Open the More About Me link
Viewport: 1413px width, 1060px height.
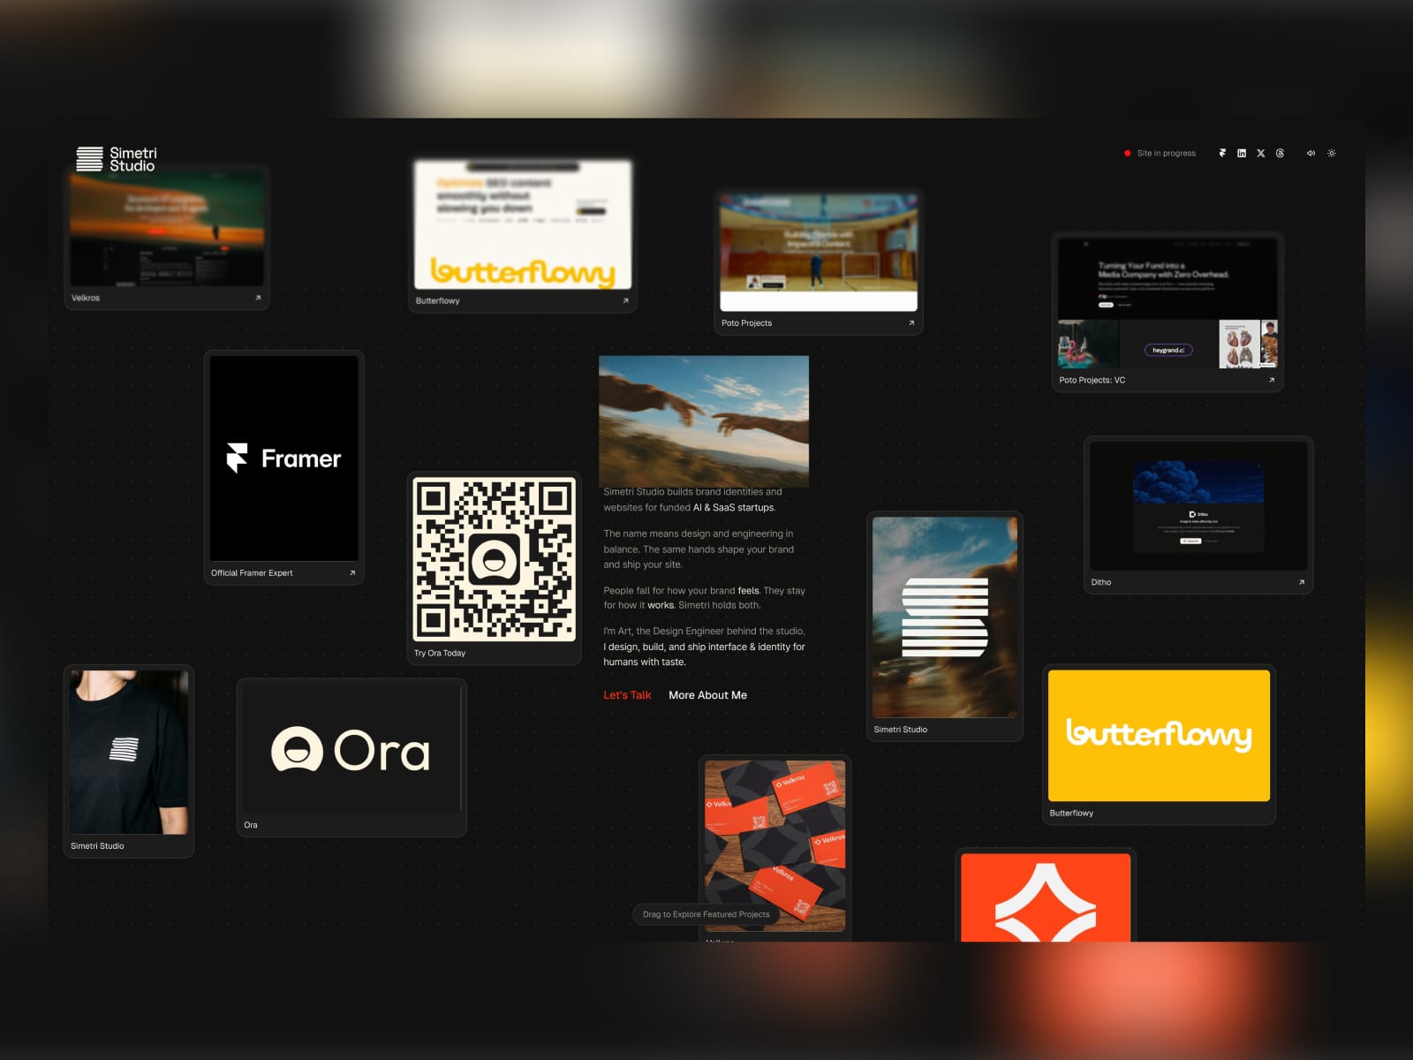pyautogui.click(x=707, y=695)
